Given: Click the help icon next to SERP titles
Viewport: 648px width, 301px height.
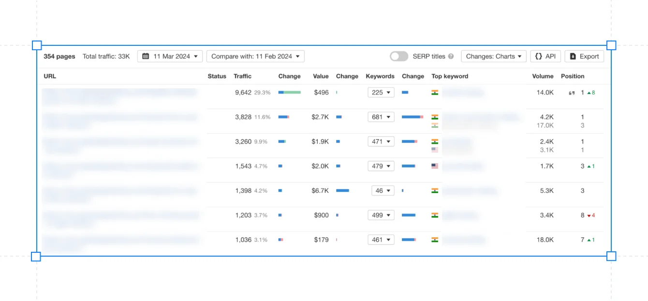Looking at the screenshot, I should (x=451, y=56).
